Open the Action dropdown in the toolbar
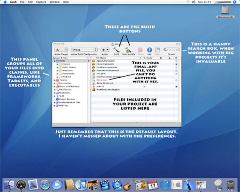This screenshot has height=192, width=240. click(x=105, y=50)
